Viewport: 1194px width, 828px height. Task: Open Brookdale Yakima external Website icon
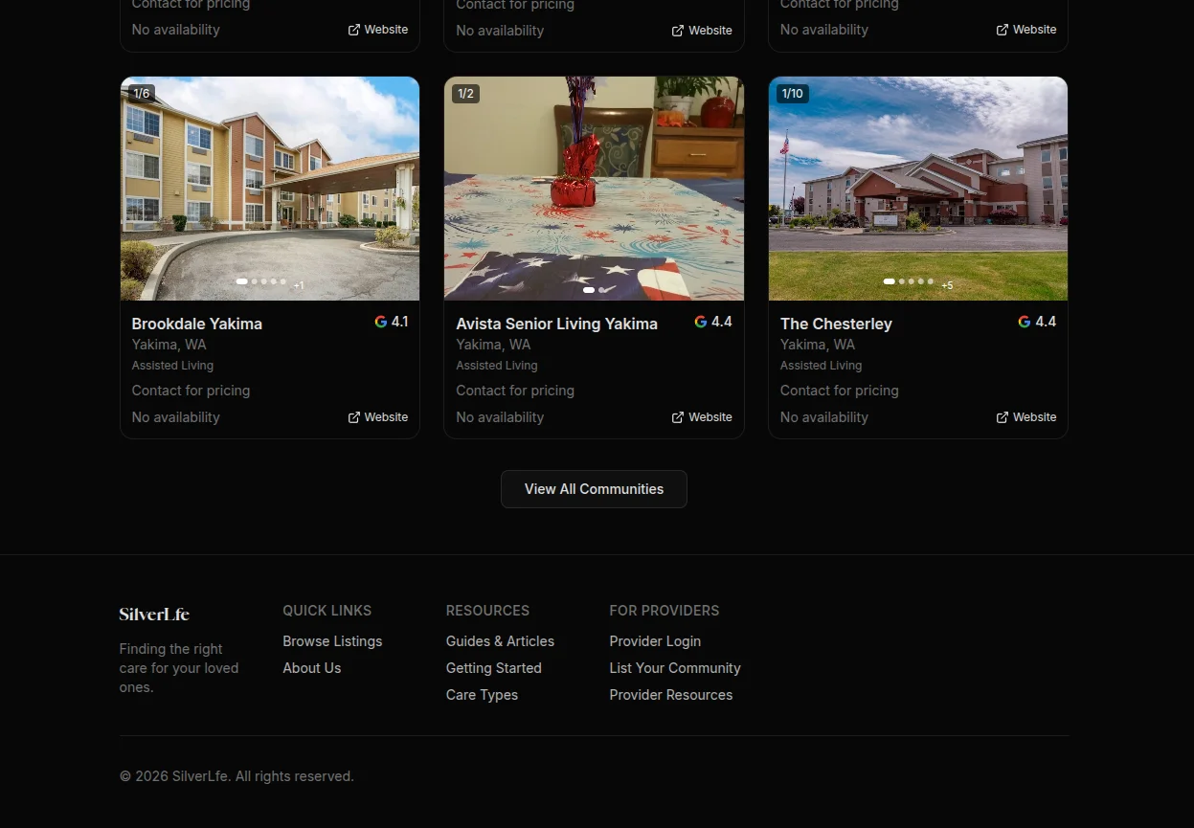(354, 417)
